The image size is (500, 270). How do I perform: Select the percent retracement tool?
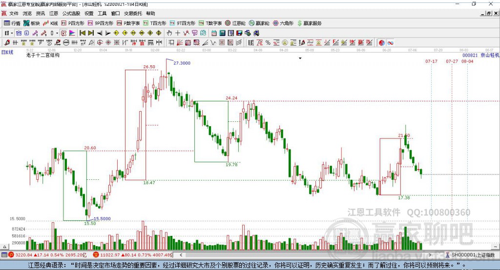pyautogui.click(x=268, y=43)
